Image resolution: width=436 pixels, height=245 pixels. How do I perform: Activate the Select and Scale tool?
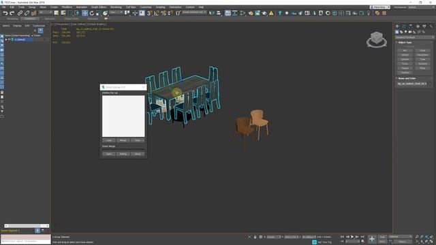click(98, 13)
